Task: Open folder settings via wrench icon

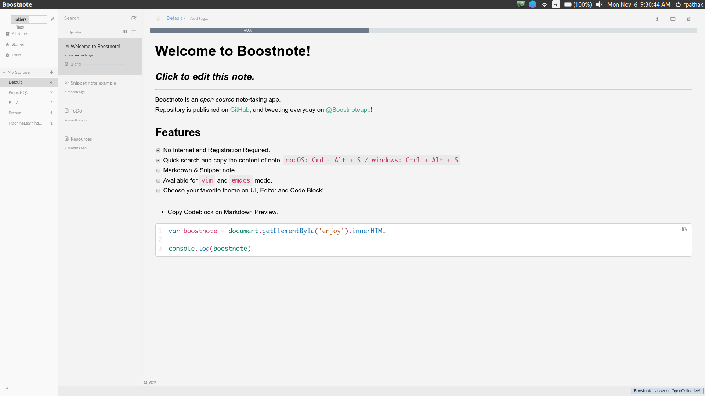Action: [x=53, y=19]
